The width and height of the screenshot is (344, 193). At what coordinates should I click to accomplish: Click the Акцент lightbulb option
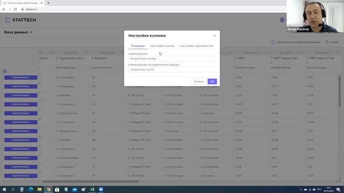332,42
